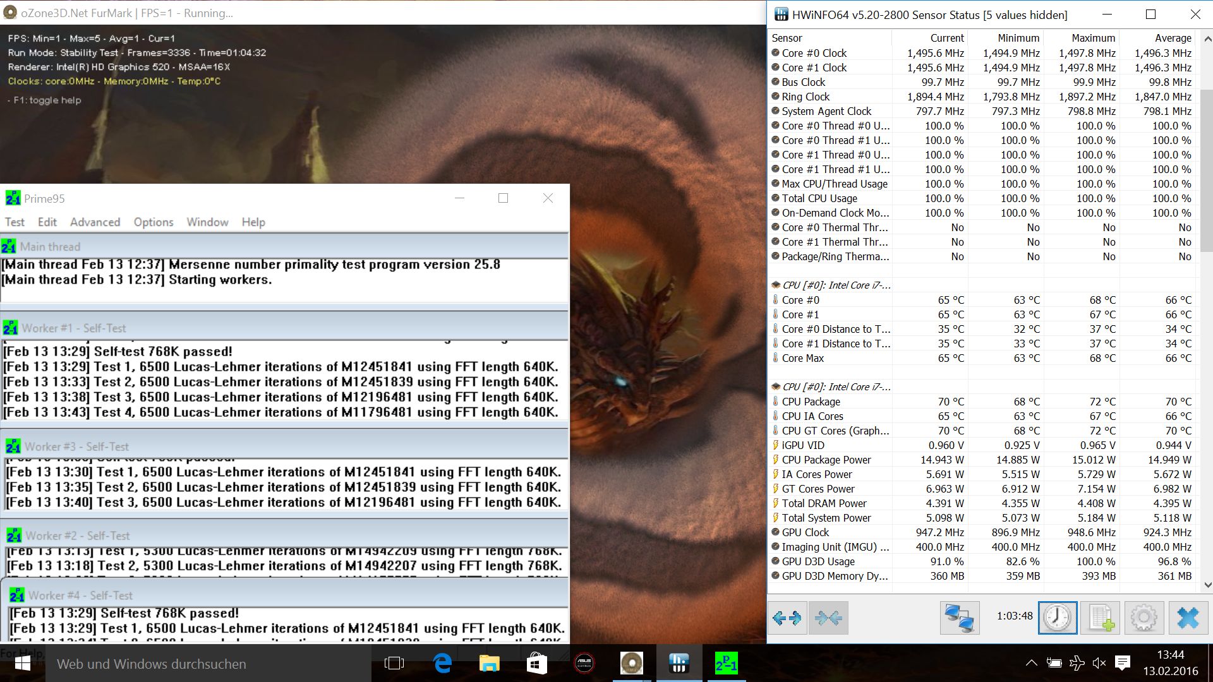Switch to HWiNFO via its taskbar icon
This screenshot has height=682, width=1213.
[679, 664]
